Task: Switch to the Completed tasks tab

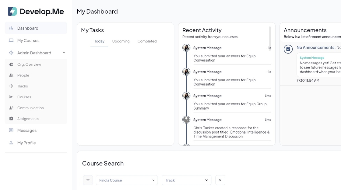Action: [147, 41]
